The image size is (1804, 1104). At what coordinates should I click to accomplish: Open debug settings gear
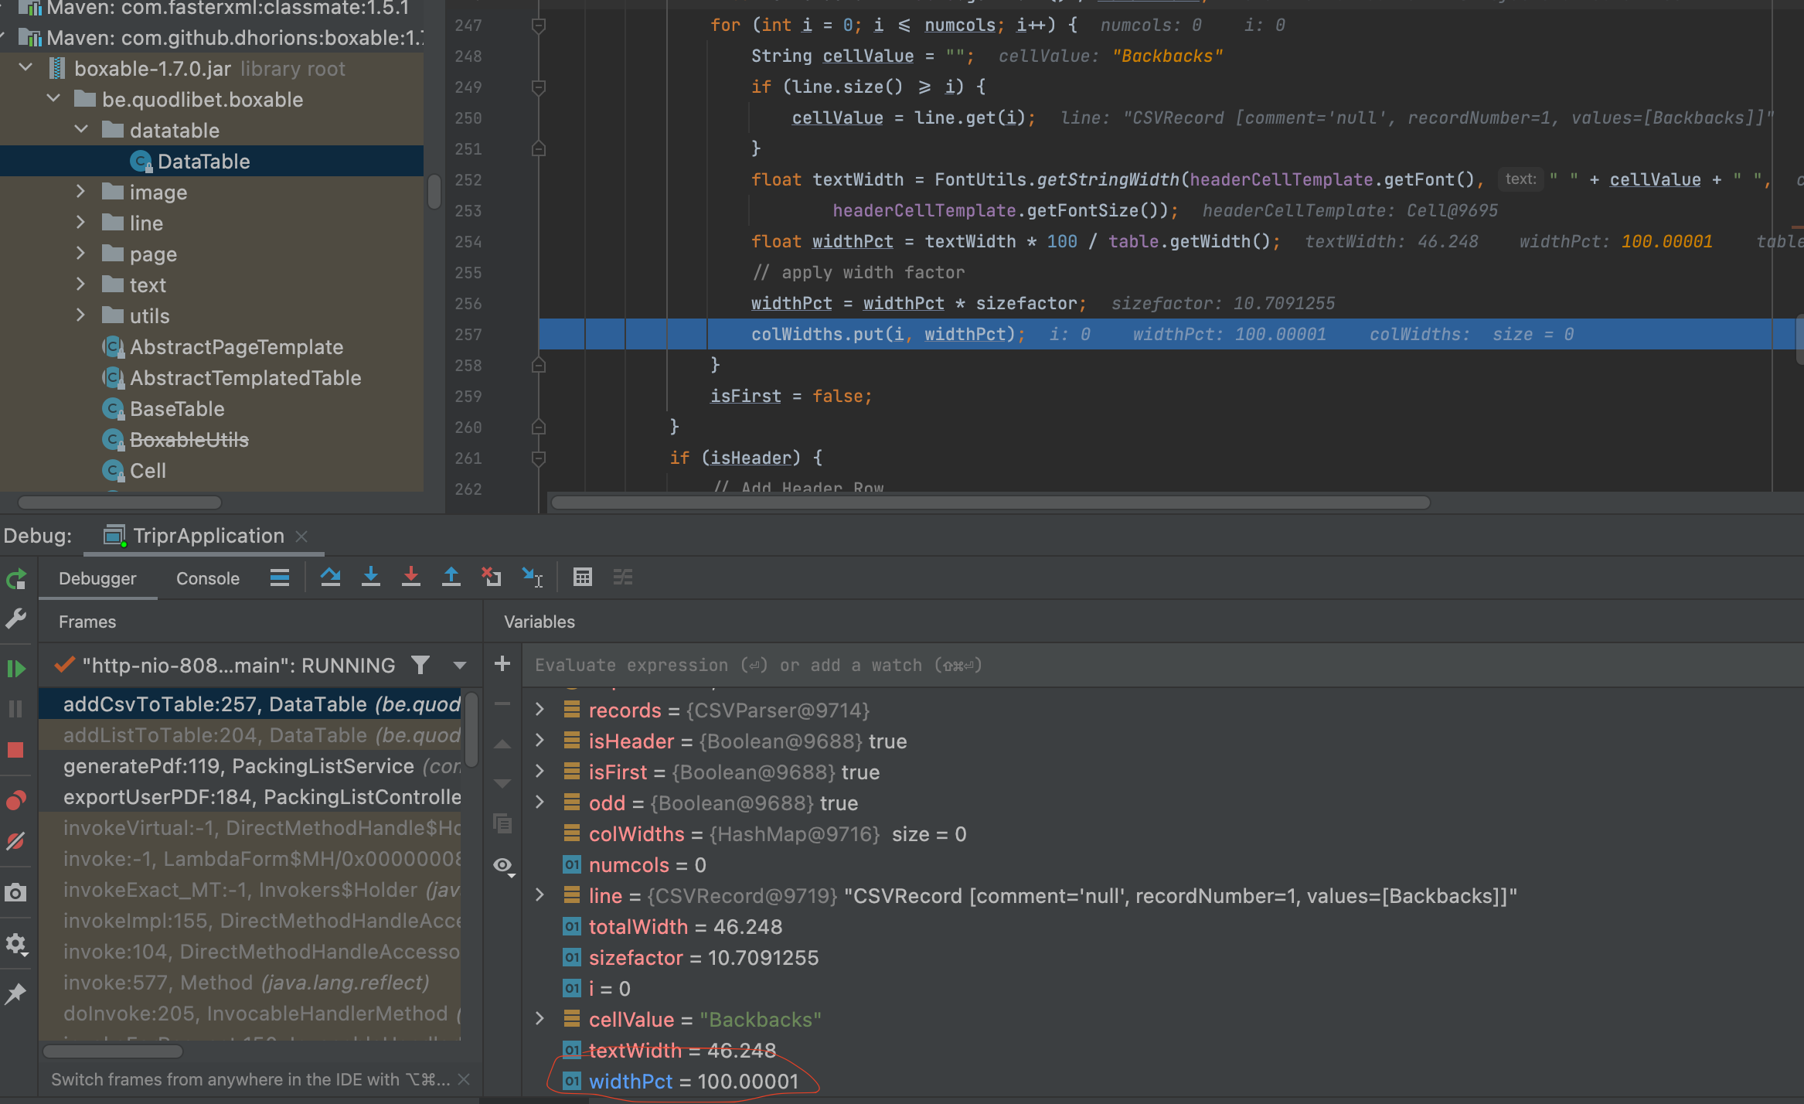16,944
